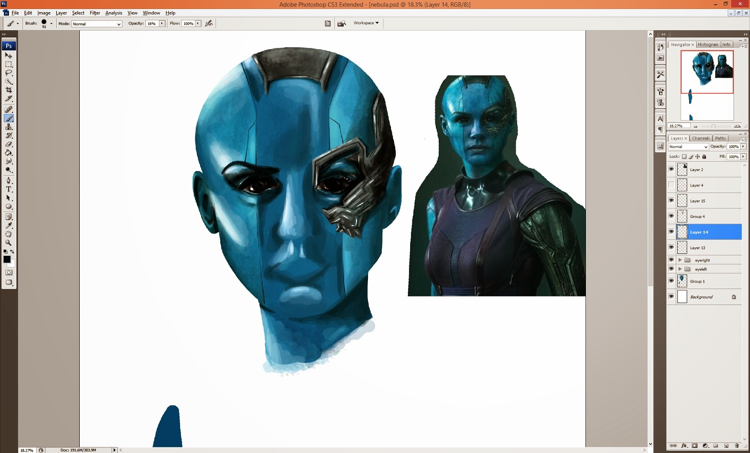This screenshot has width=750, height=453.
Task: Switch to the Paths tab
Action: (720, 138)
